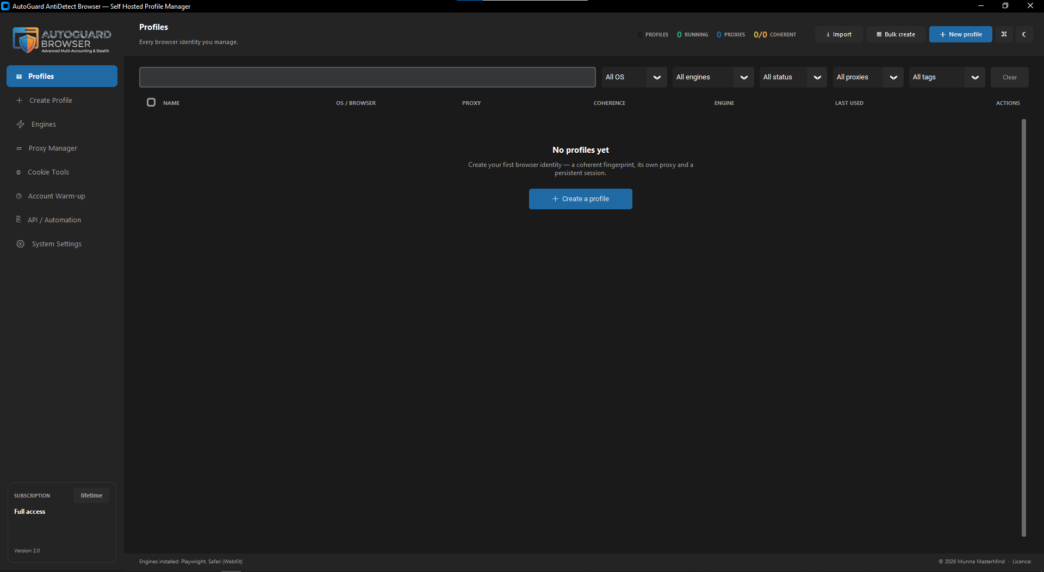Screen dimensions: 1044x572
Task: Click the OS / BROWSER column header
Action: click(356, 103)
